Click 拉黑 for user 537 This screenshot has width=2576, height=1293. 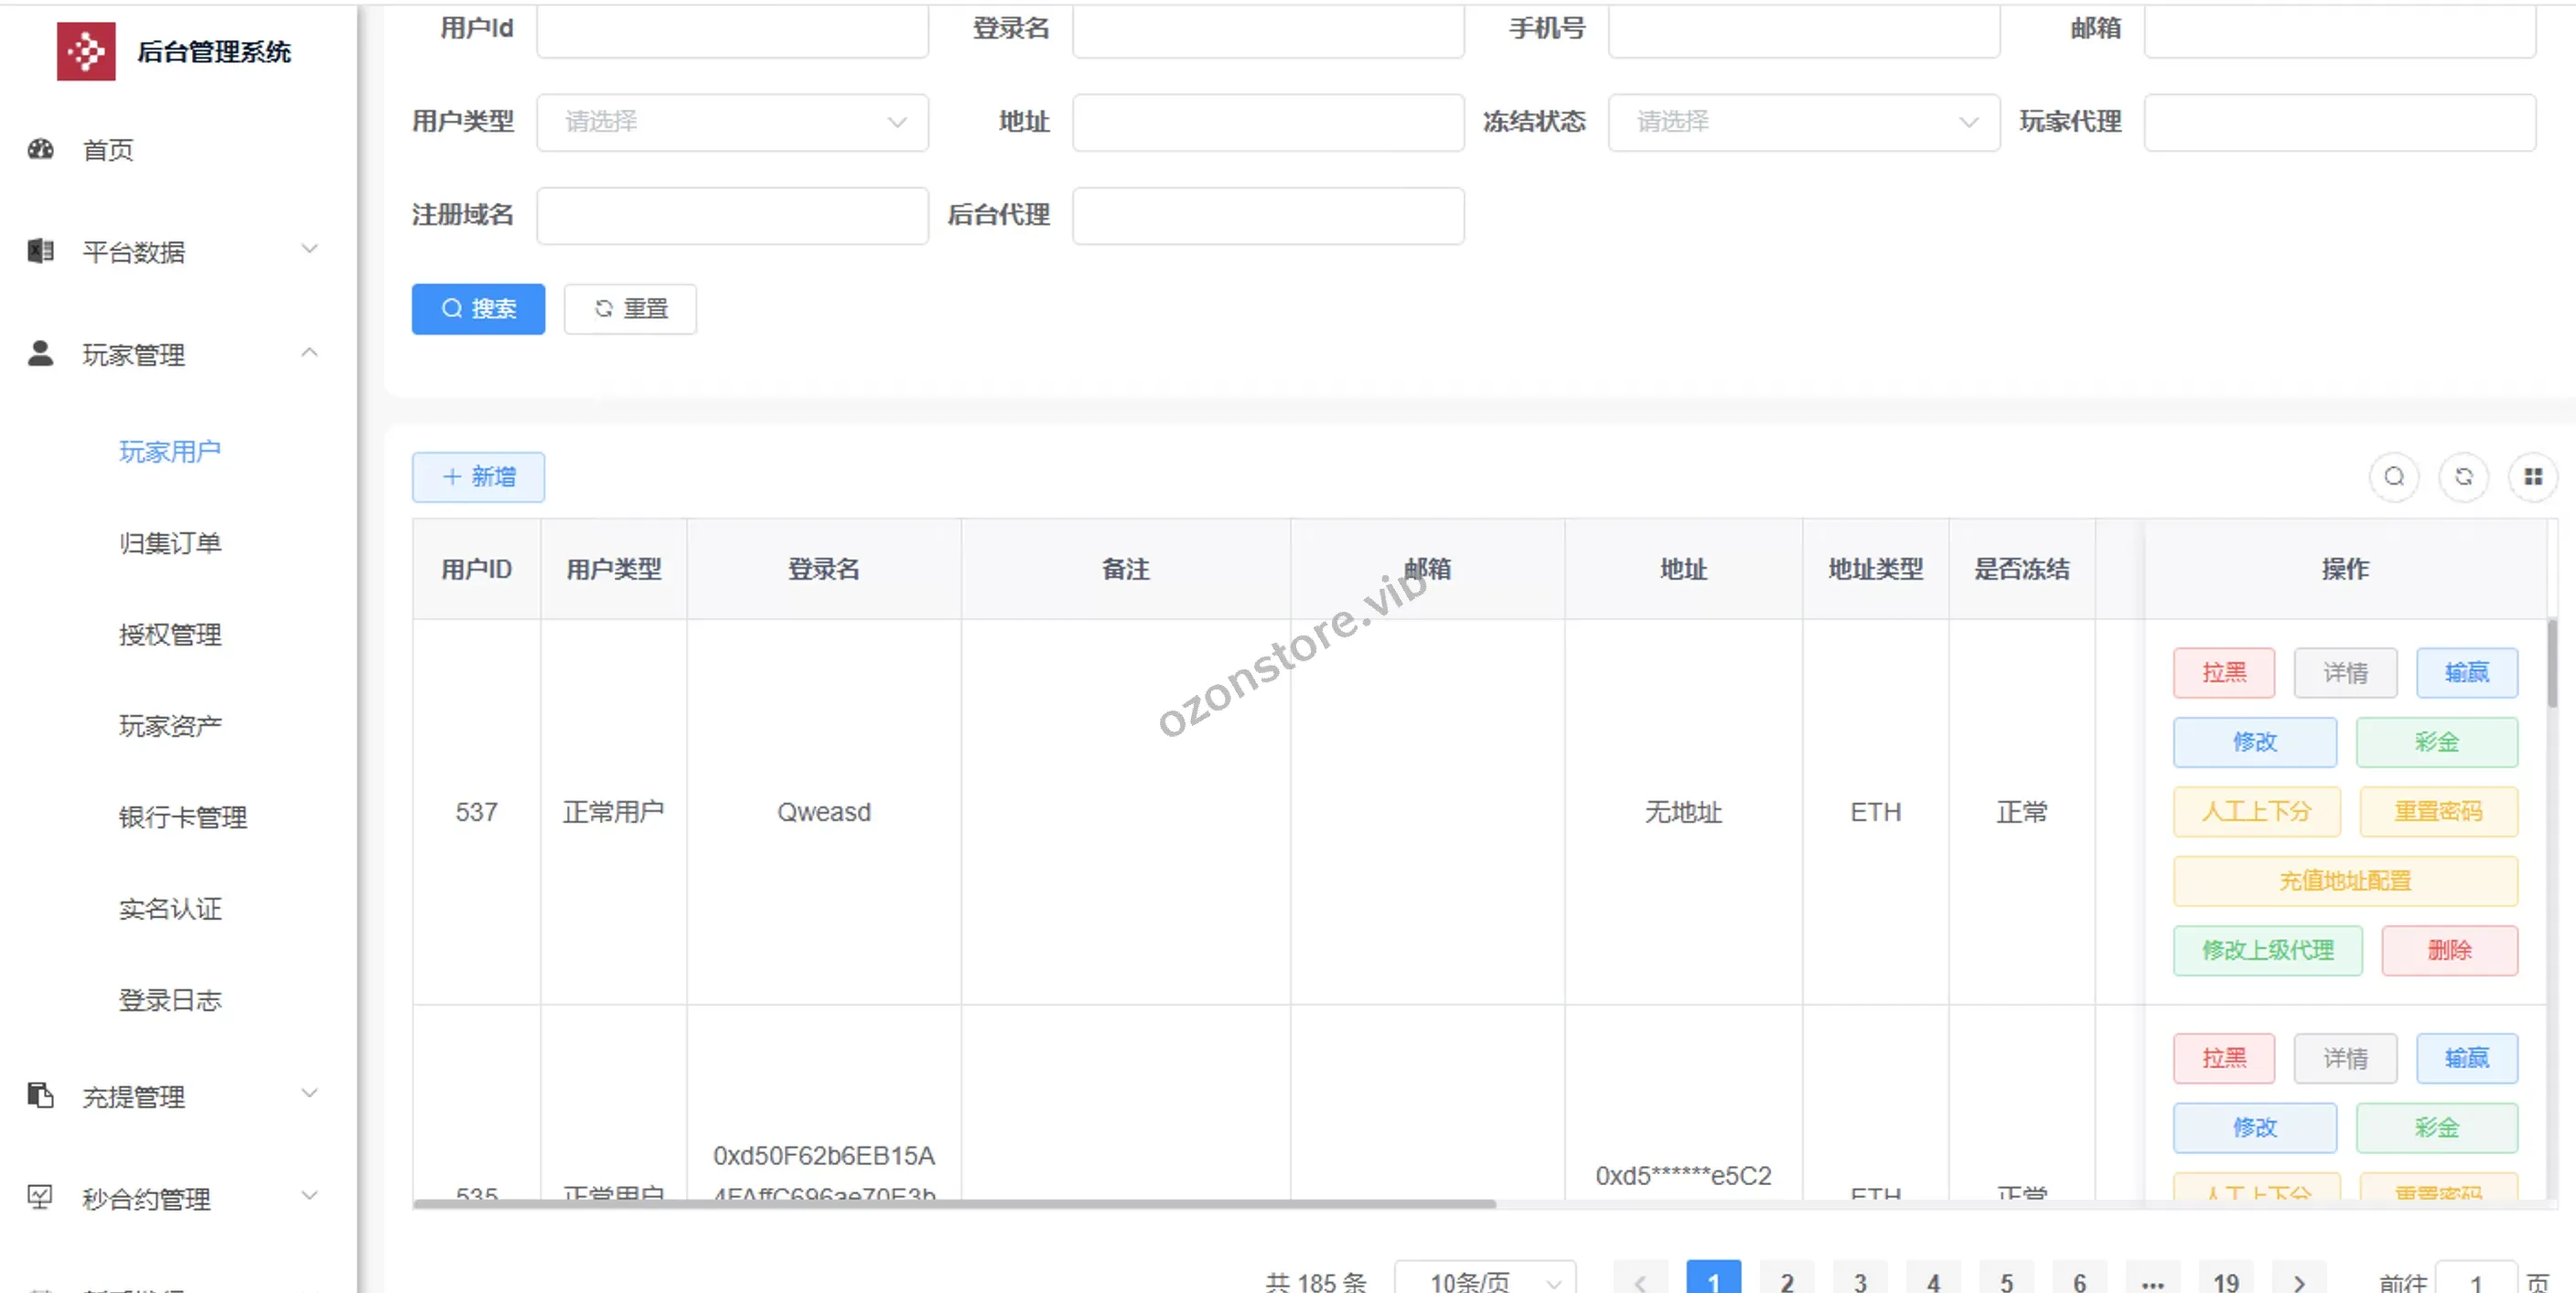click(x=2223, y=673)
